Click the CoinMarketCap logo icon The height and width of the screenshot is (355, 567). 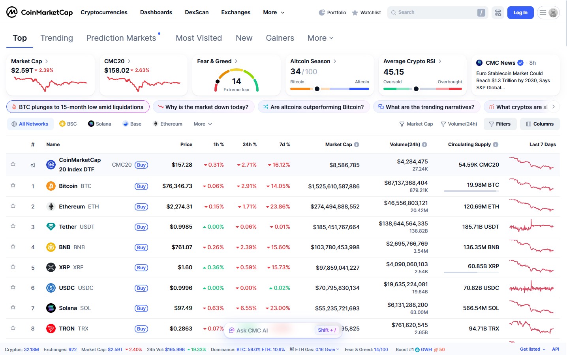[12, 12]
